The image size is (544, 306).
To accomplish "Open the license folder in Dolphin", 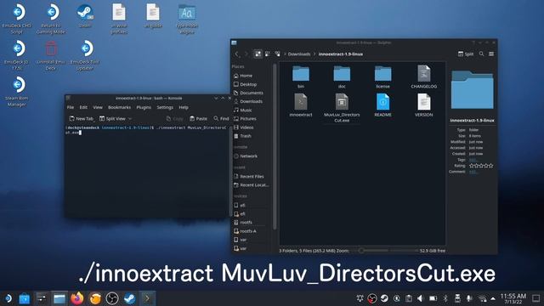I will [x=382, y=76].
